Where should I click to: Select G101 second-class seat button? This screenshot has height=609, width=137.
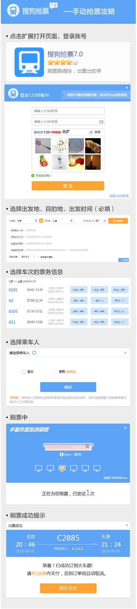79,290
